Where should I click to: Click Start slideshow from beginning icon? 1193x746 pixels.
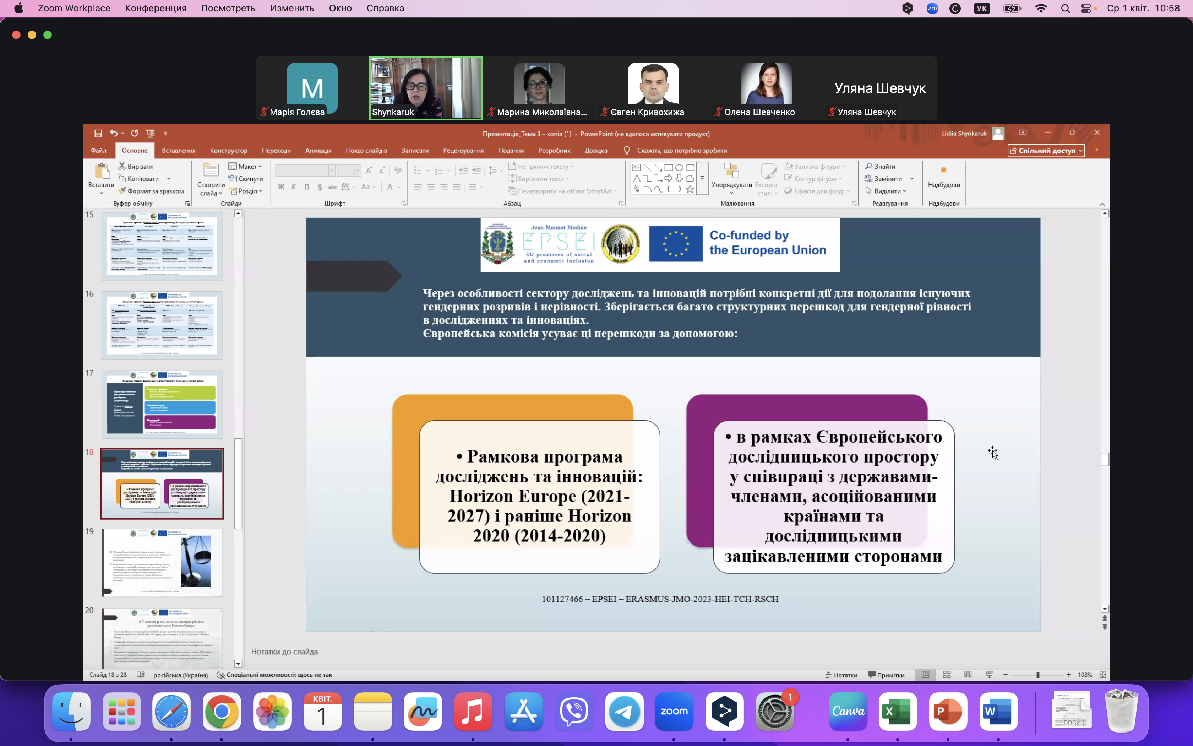pyautogui.click(x=151, y=133)
